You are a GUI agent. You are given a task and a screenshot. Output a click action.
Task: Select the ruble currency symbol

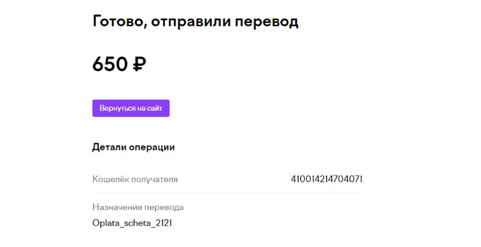139,64
